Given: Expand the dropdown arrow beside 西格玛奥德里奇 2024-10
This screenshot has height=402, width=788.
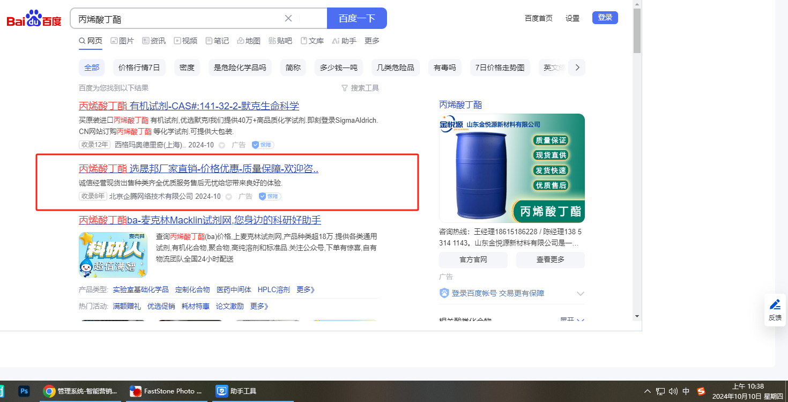Looking at the screenshot, I should point(222,145).
